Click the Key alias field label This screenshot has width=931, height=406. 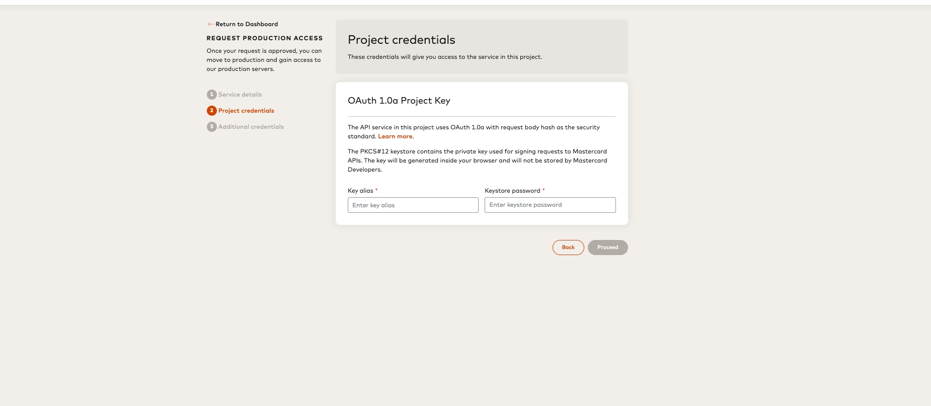[360, 191]
